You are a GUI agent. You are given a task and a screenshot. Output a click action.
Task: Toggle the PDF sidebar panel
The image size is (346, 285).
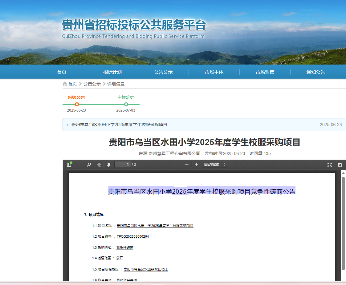[69, 165]
